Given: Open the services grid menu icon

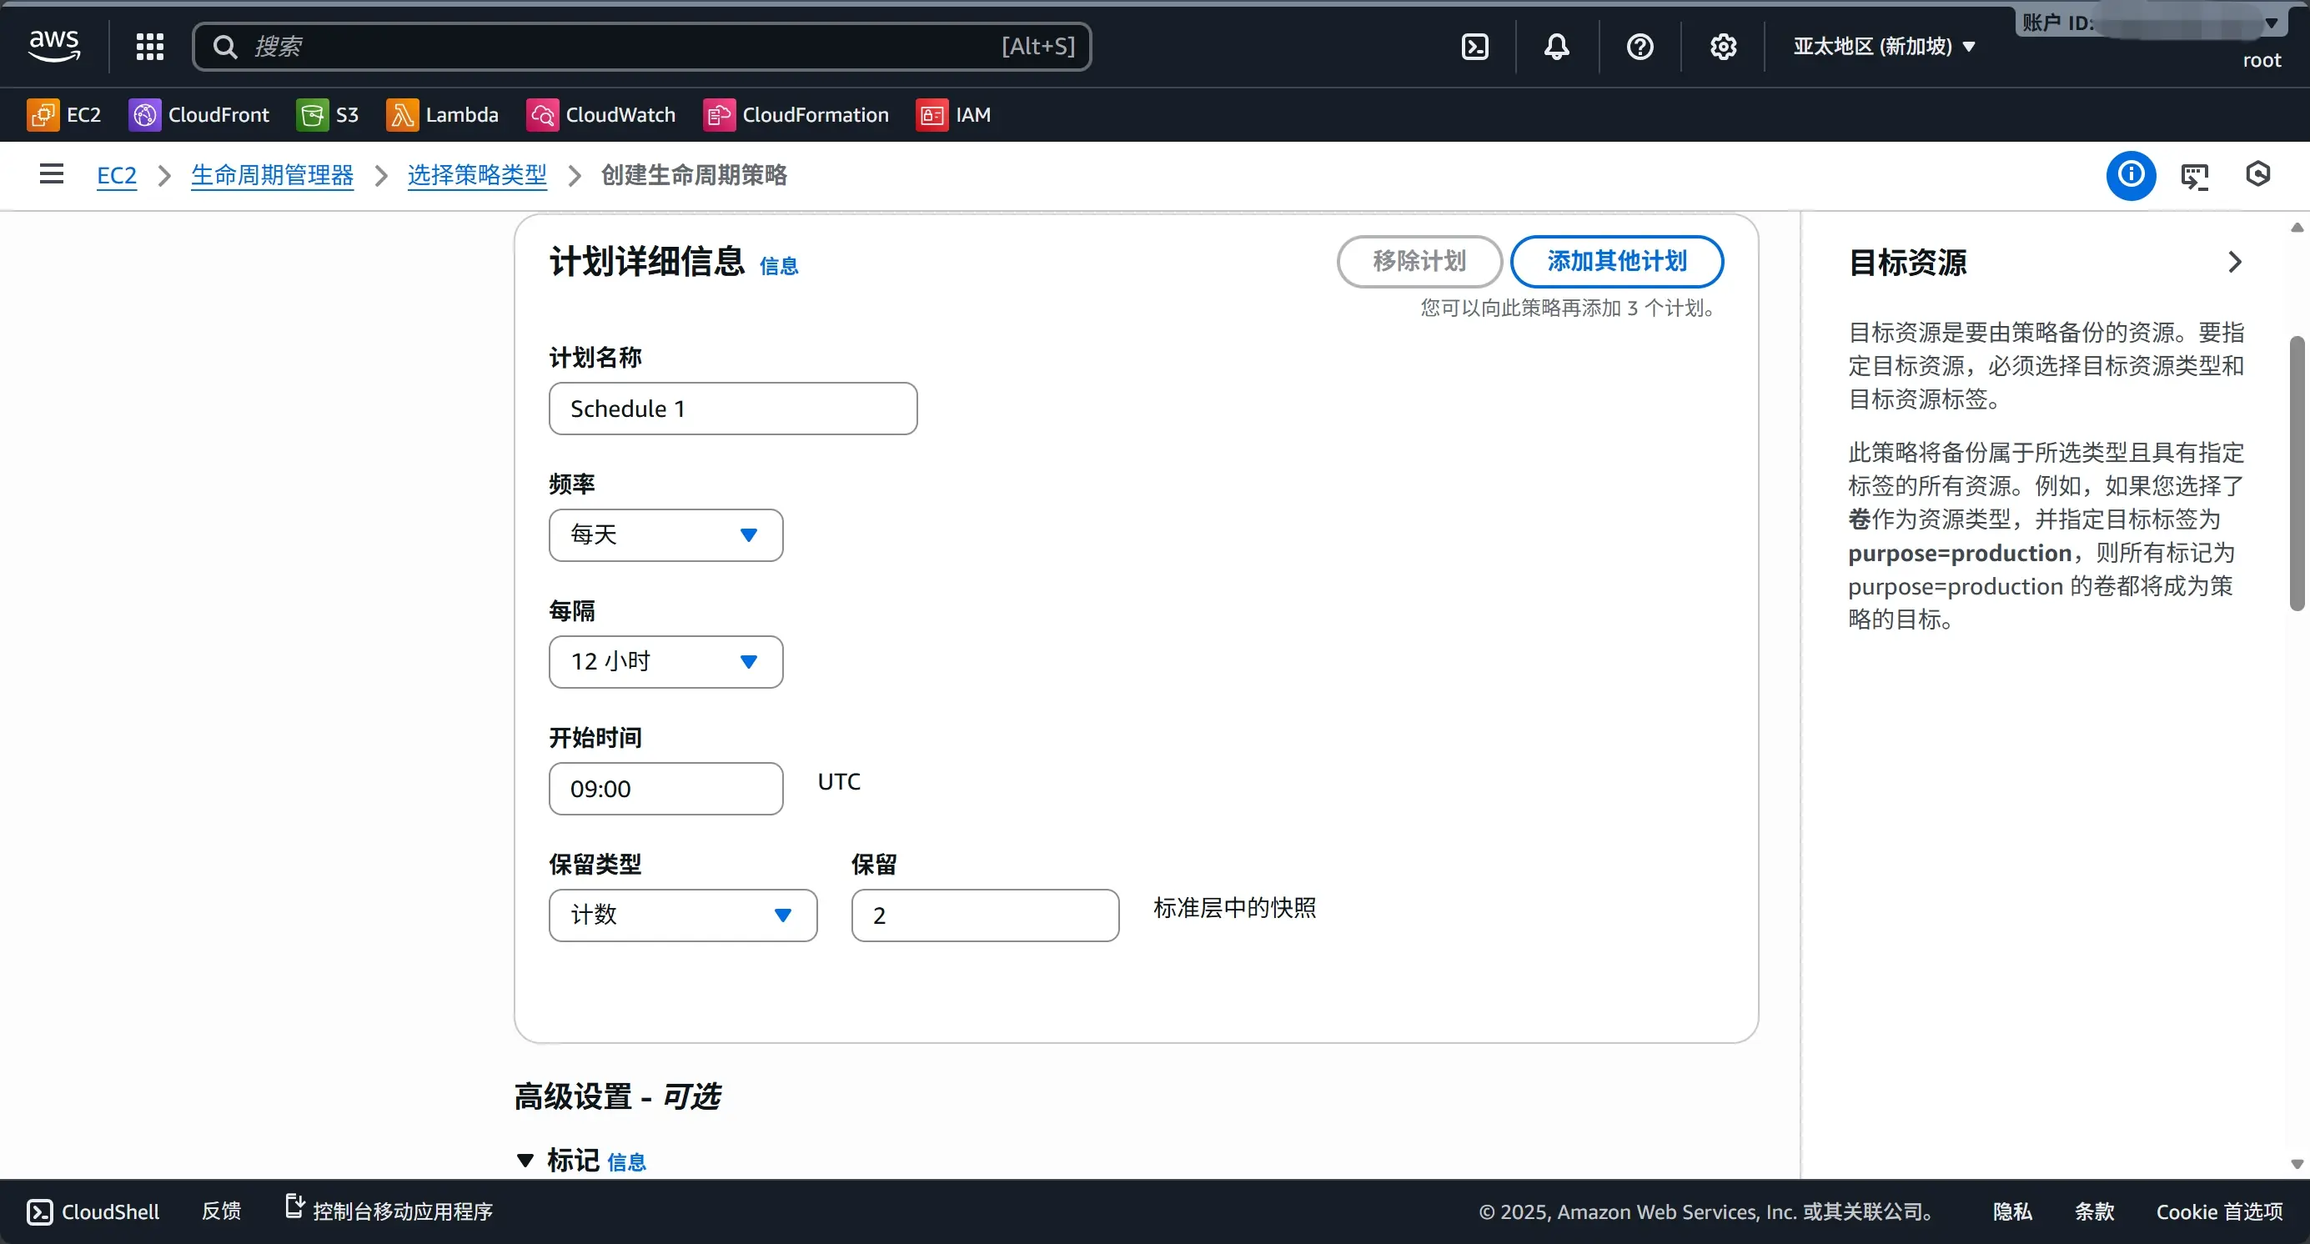Looking at the screenshot, I should (x=150, y=46).
